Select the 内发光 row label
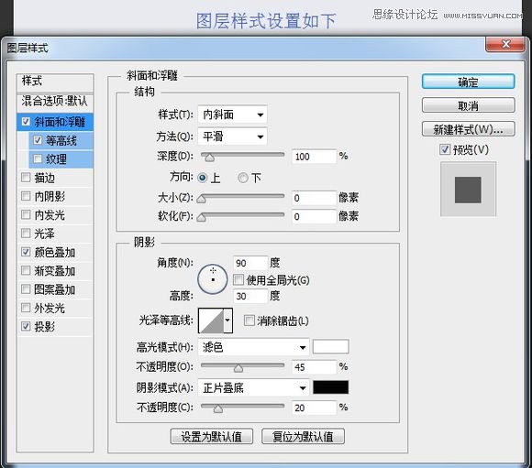The image size is (532, 468). click(x=50, y=215)
